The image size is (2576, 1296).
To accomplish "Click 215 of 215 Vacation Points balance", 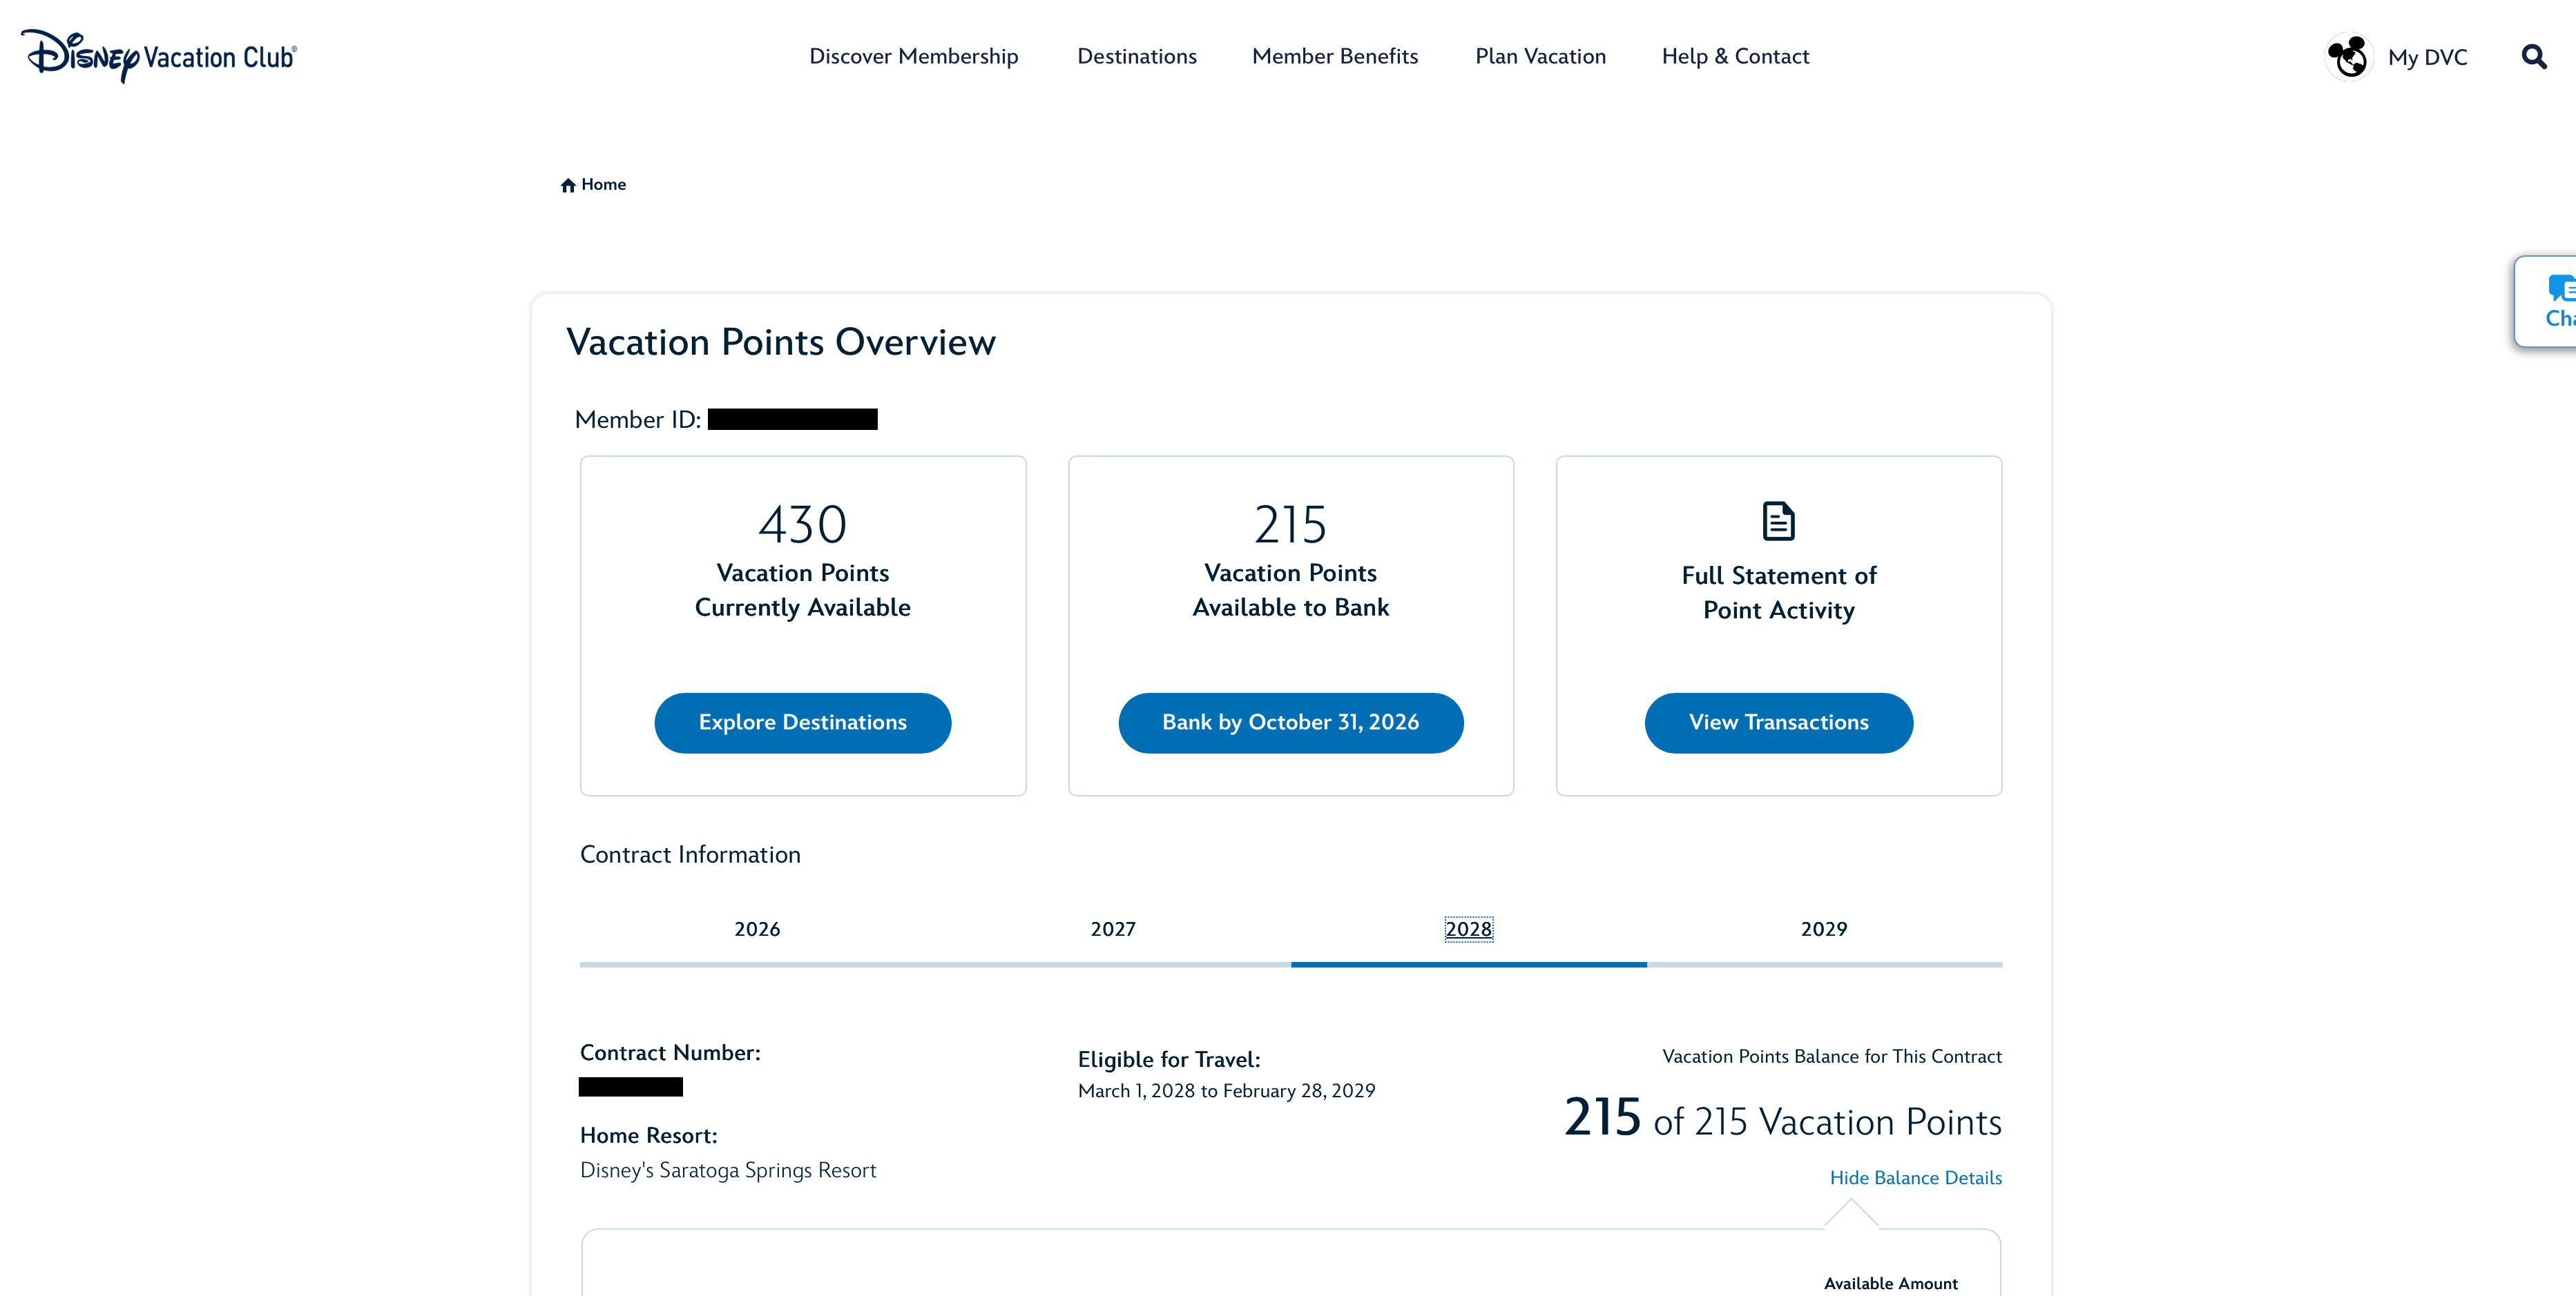I will click(1783, 1118).
